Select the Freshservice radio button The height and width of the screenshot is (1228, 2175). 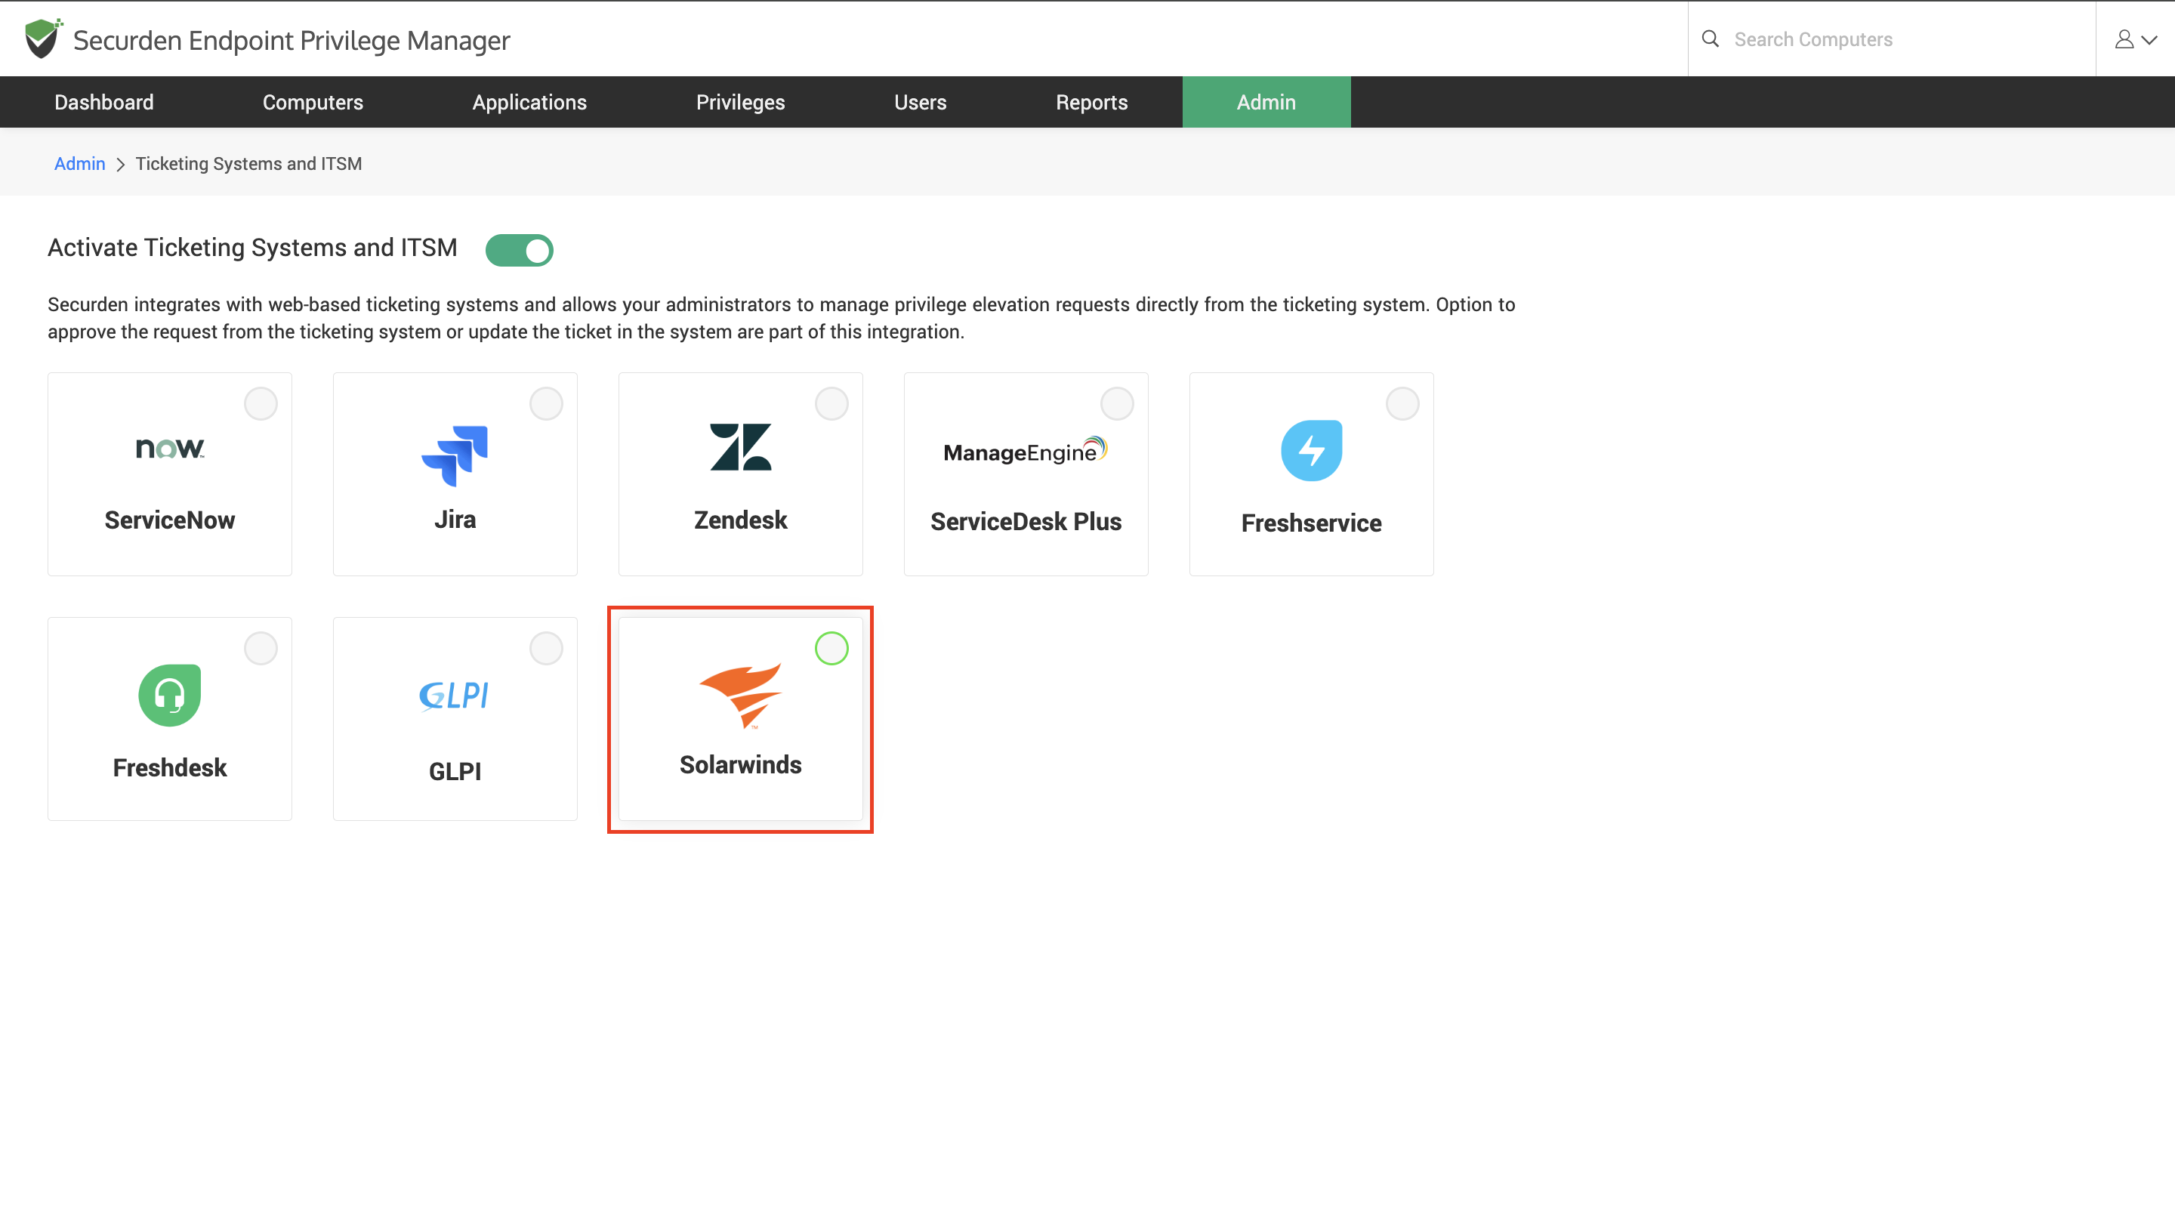1402,404
